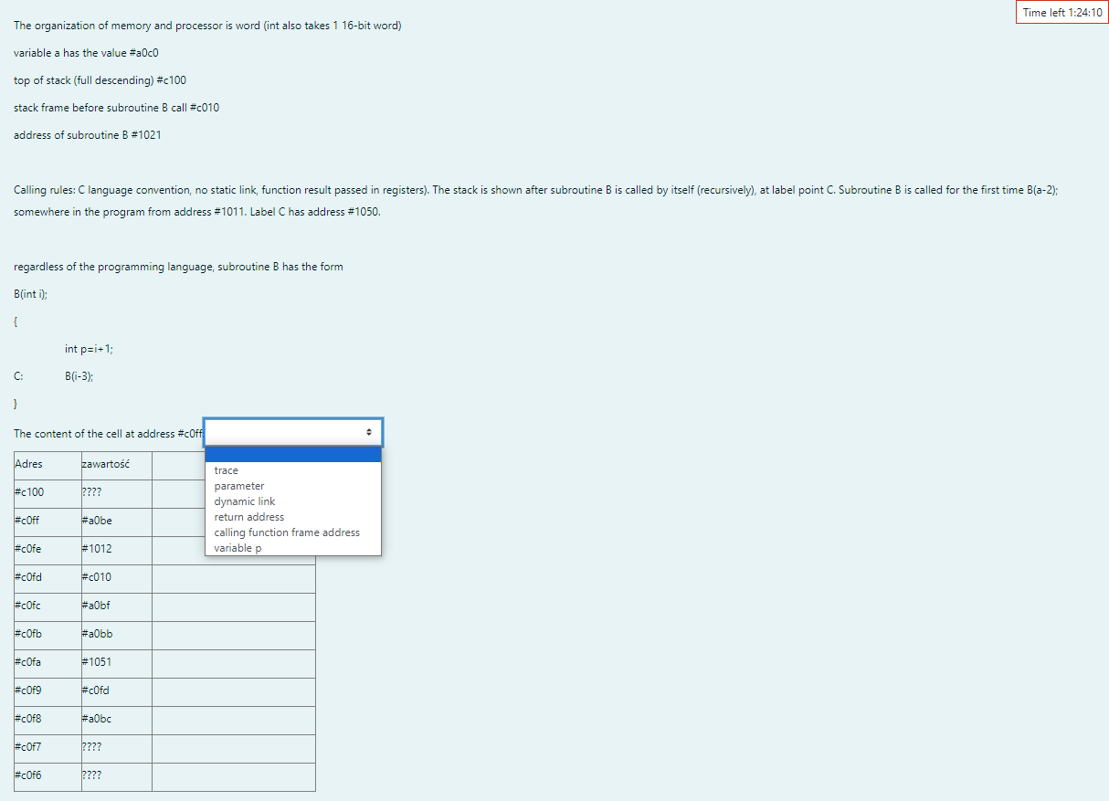
Task: Click address cell #c0ff
Action: 48,521
